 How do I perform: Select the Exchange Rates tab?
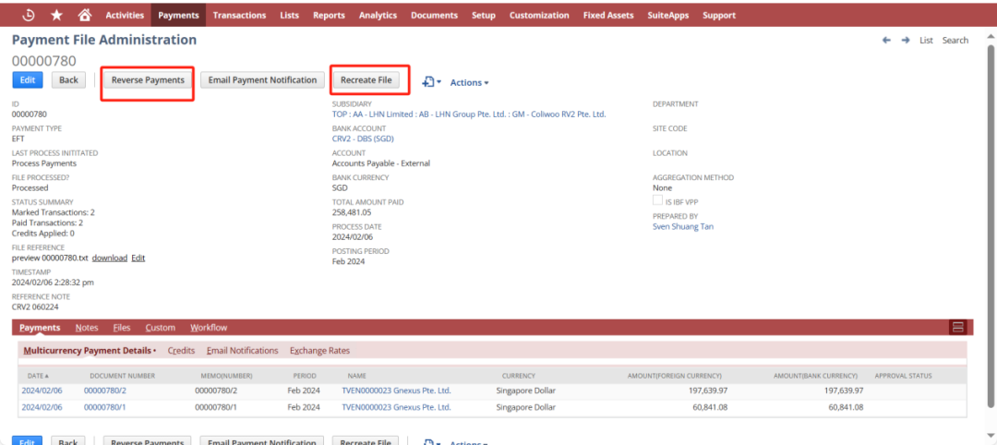pos(319,350)
